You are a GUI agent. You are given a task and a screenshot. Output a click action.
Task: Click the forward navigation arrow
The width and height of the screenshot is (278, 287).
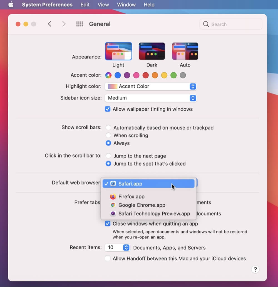(64, 24)
